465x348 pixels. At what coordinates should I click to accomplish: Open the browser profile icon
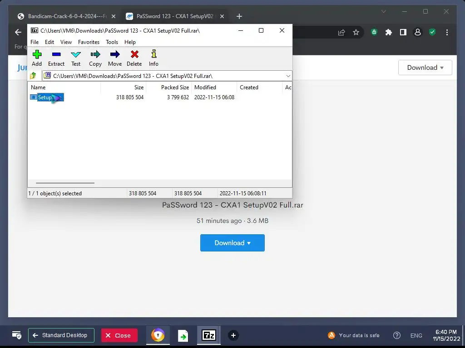418,32
